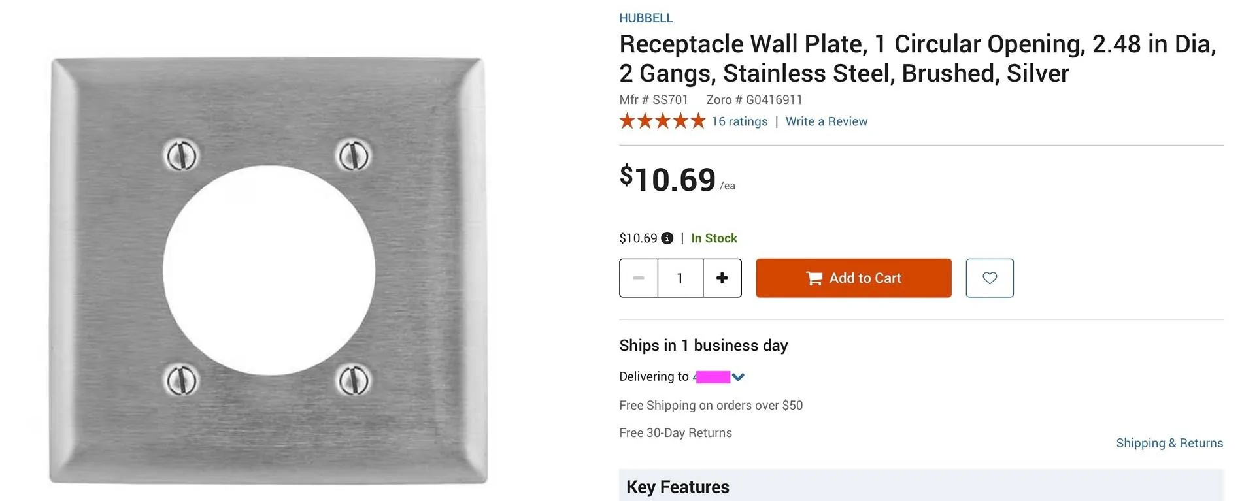This screenshot has width=1242, height=501.
Task: Click the quantity input field
Action: [680, 278]
